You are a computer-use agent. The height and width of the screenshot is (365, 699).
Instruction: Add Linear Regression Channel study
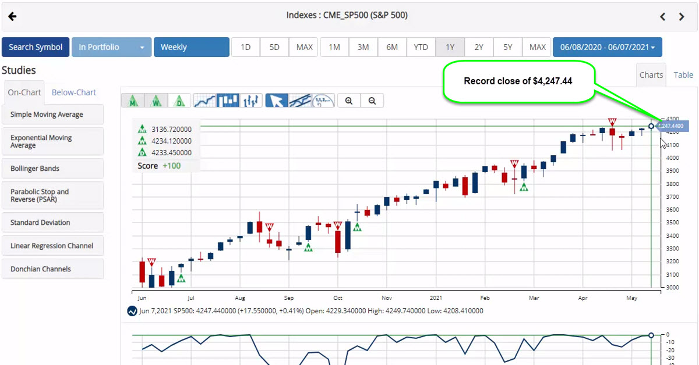pyautogui.click(x=53, y=246)
